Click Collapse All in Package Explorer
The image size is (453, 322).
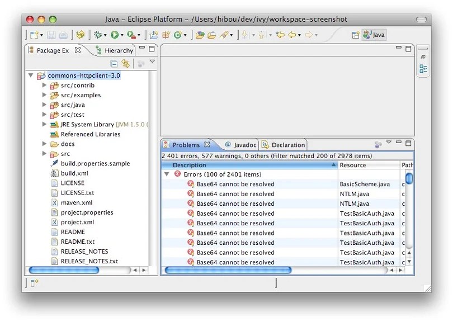click(114, 64)
